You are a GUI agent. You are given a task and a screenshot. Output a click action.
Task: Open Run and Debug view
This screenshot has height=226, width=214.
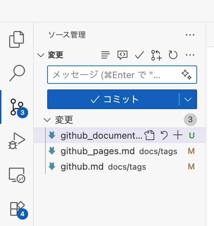(x=17, y=141)
